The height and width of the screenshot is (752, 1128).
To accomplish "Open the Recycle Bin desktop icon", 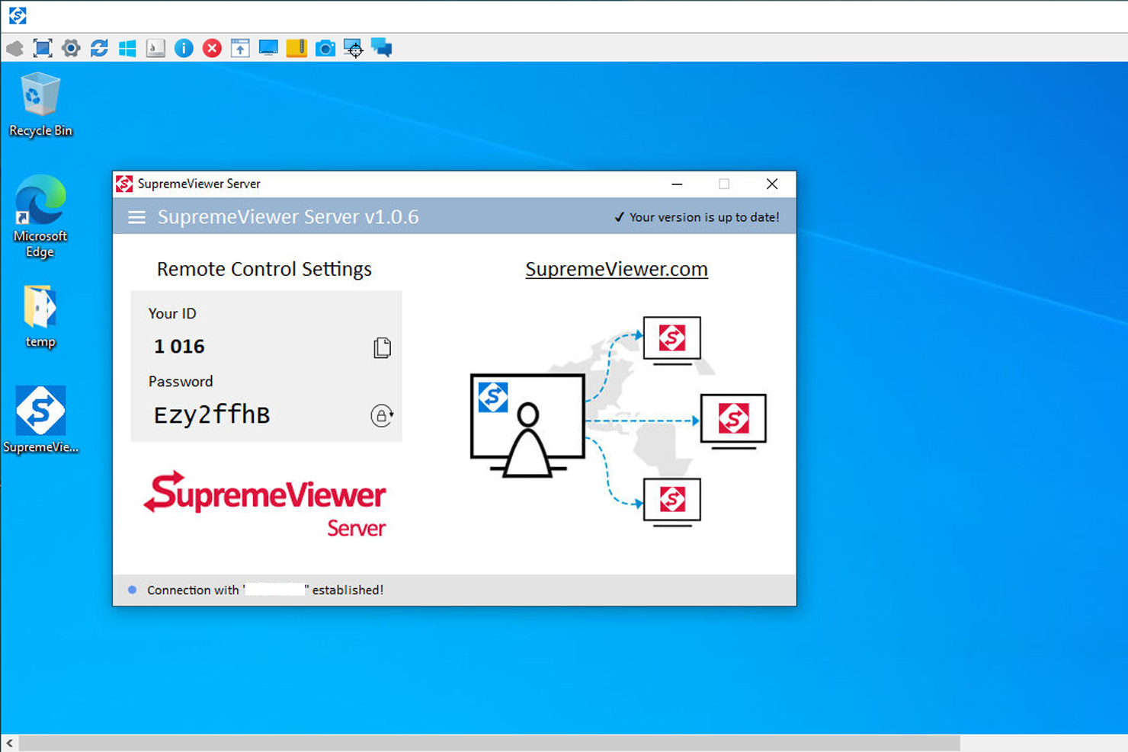I will click(40, 104).
